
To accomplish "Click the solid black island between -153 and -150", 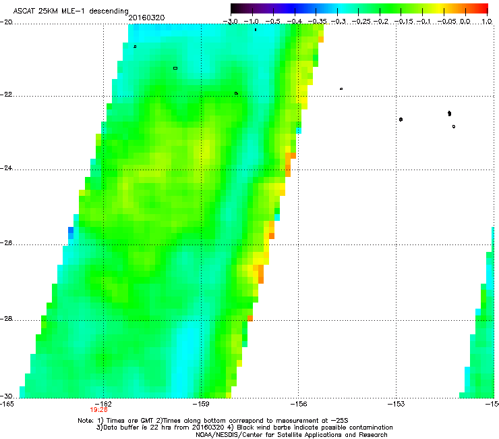I will point(449,113).
